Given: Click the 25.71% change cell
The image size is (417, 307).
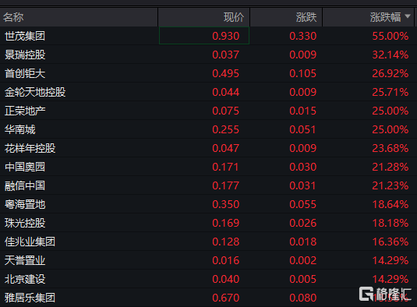Looking at the screenshot, I should (x=390, y=92).
